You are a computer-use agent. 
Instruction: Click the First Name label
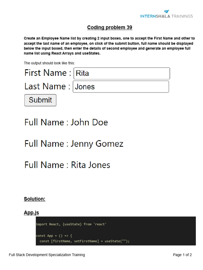click(48, 73)
